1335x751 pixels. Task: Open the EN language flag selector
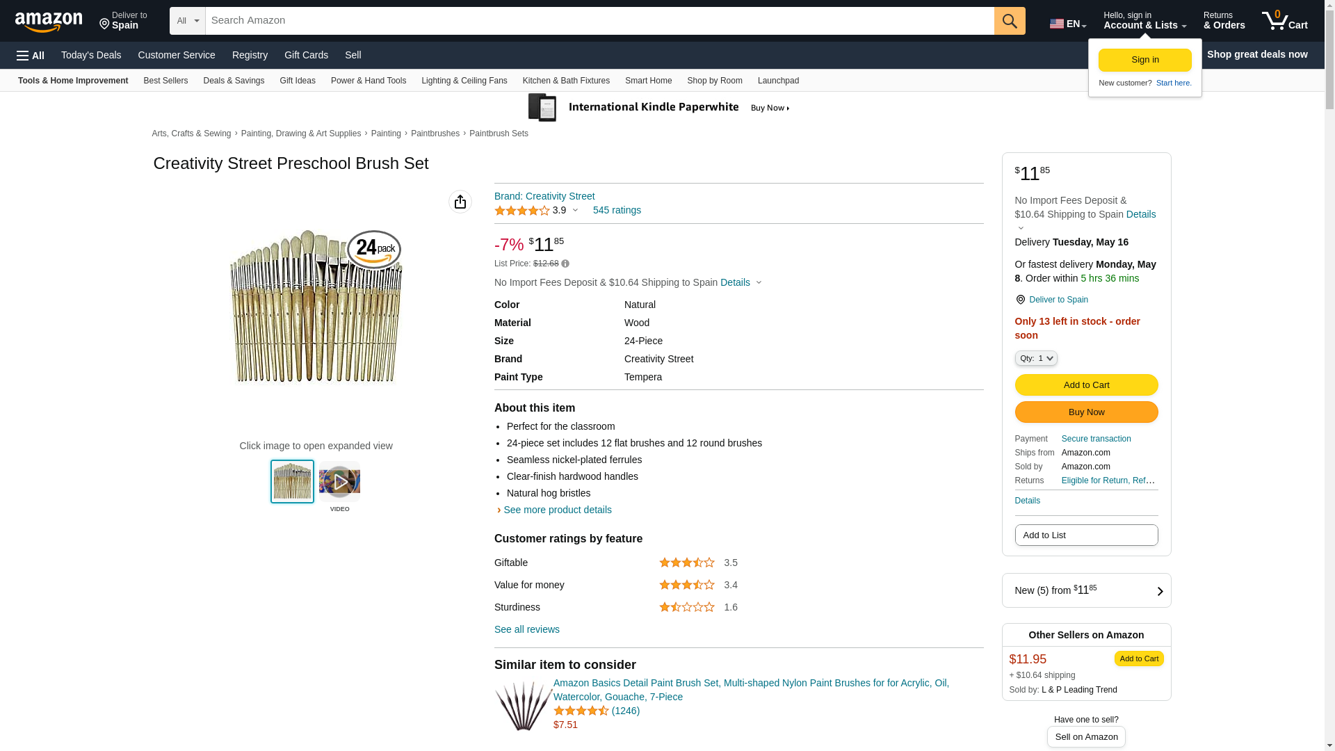[1068, 24]
